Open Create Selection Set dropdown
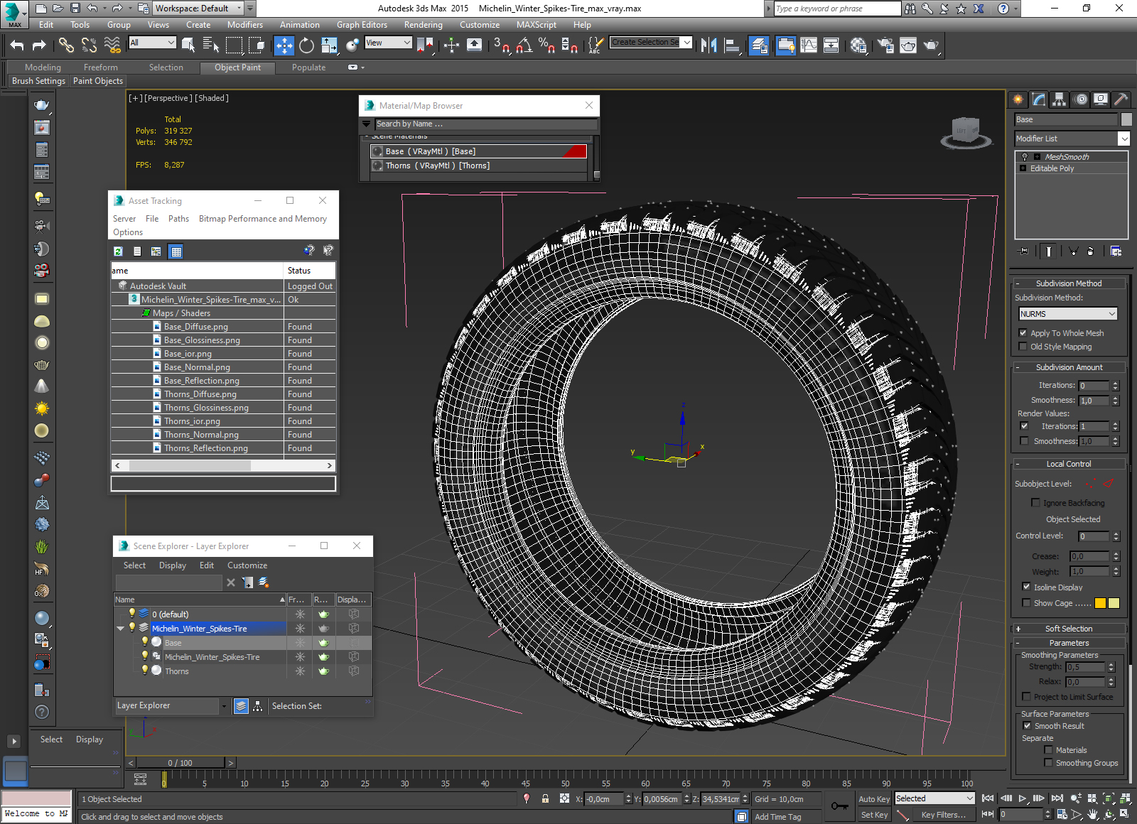This screenshot has height=824, width=1137. (x=651, y=43)
